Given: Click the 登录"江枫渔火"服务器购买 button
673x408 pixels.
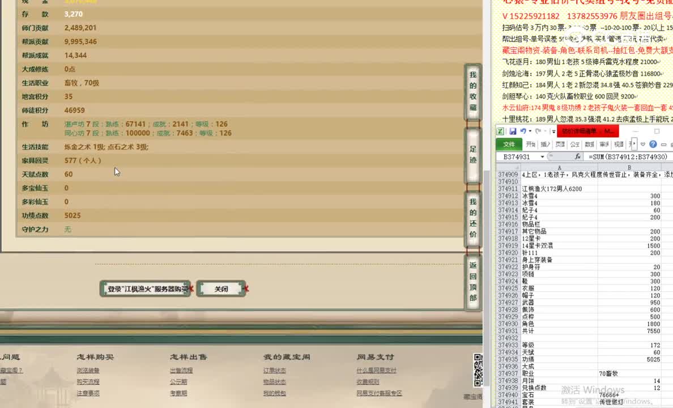Looking at the screenshot, I should pyautogui.click(x=145, y=288).
